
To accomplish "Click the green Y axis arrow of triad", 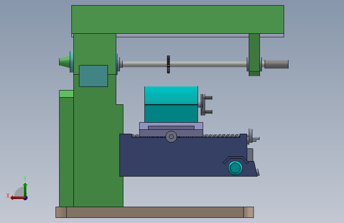I will tap(25, 190).
